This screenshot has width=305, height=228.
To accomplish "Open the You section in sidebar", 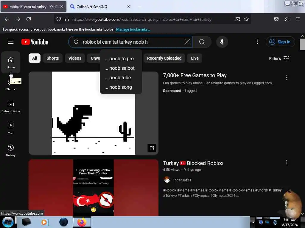I will (x=11, y=128).
